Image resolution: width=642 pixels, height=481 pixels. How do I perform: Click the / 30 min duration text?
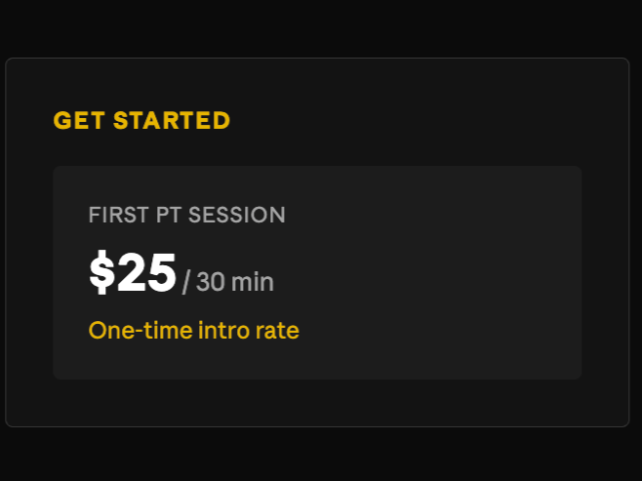[228, 282]
